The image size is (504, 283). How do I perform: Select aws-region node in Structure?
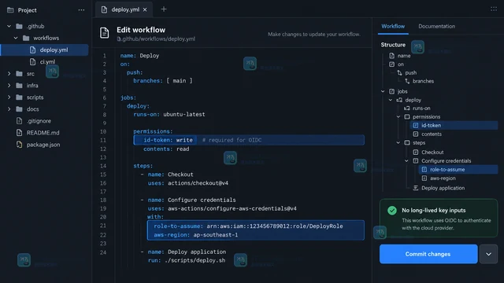443,178
